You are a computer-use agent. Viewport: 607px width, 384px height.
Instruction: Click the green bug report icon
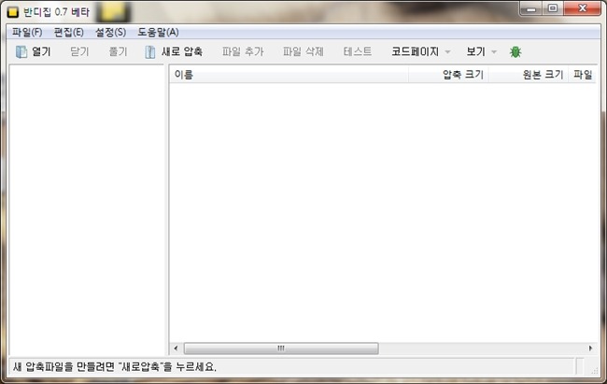[x=515, y=52]
